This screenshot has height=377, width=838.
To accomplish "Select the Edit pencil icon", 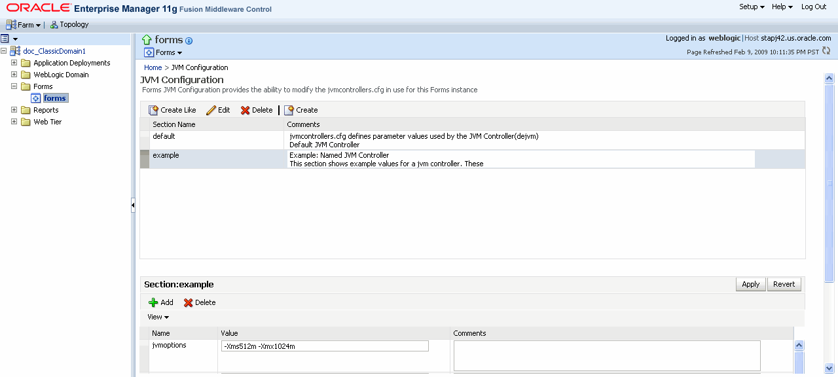I will [210, 109].
